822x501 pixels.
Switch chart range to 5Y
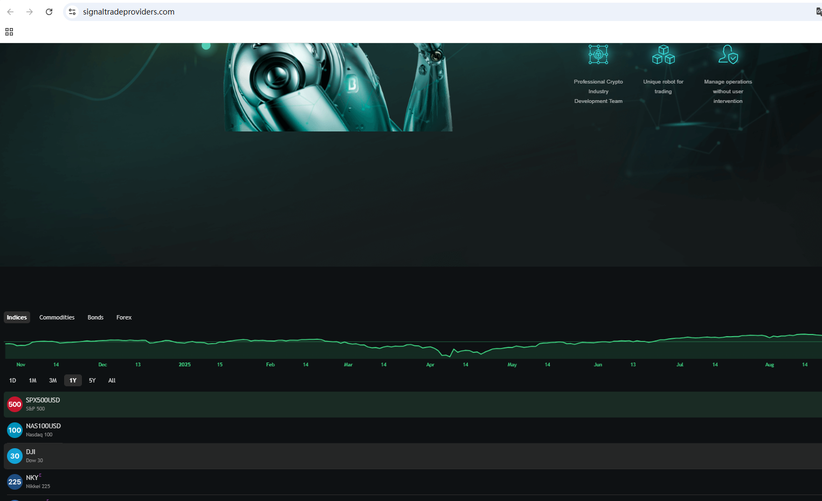click(x=92, y=380)
